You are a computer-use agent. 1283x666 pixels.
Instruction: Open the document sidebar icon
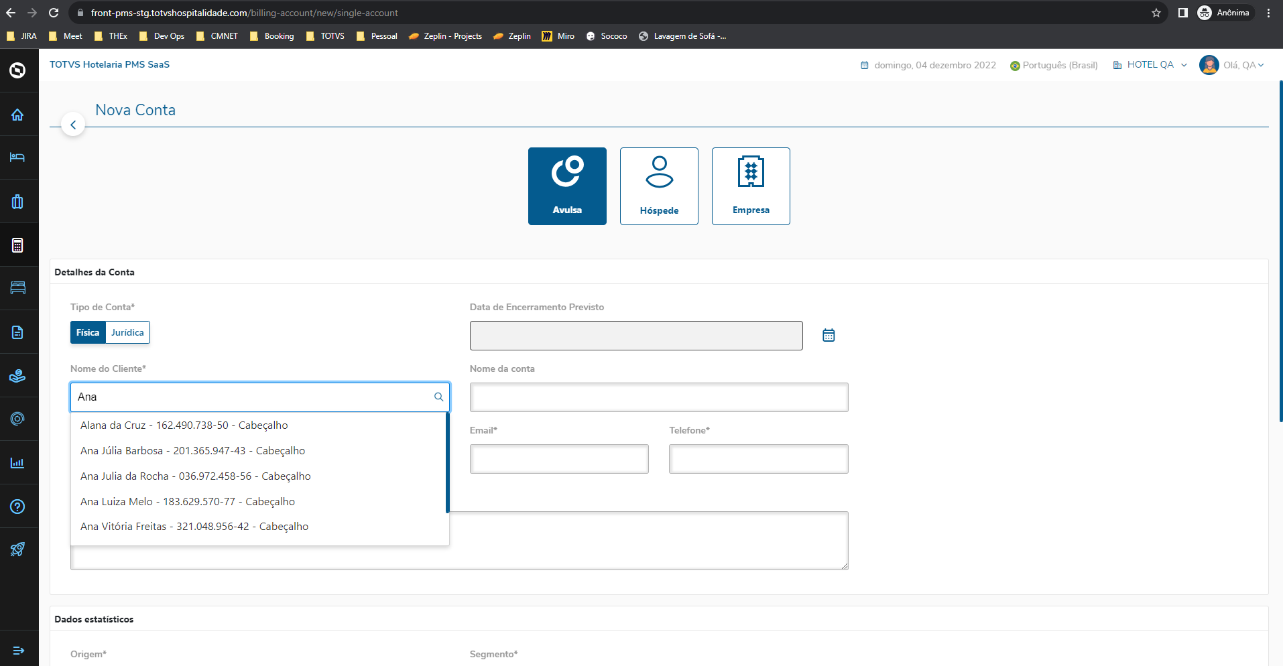coord(17,332)
